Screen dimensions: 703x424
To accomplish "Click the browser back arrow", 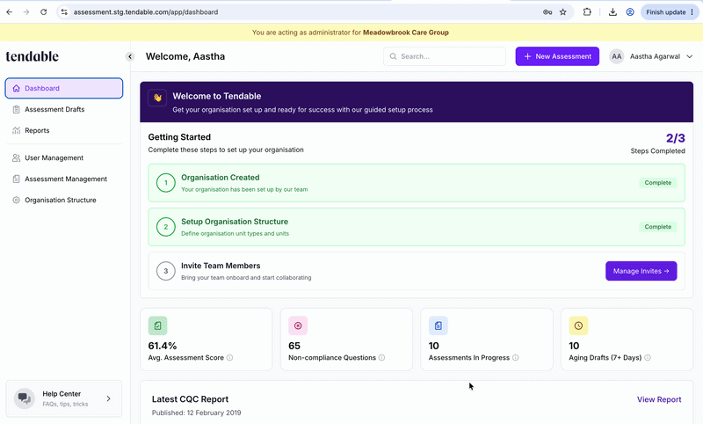I will tap(10, 12).
